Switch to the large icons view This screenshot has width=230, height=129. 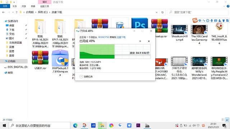227,120
